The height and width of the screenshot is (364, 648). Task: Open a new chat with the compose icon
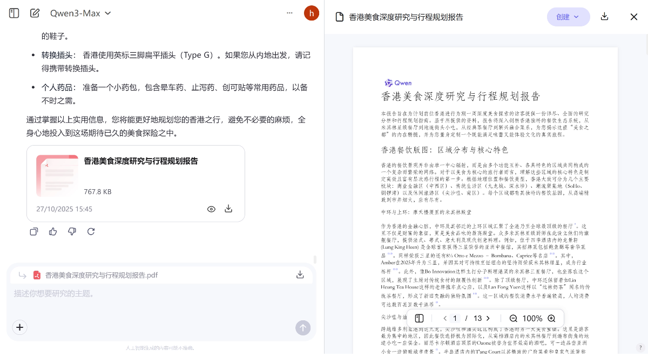pos(35,13)
